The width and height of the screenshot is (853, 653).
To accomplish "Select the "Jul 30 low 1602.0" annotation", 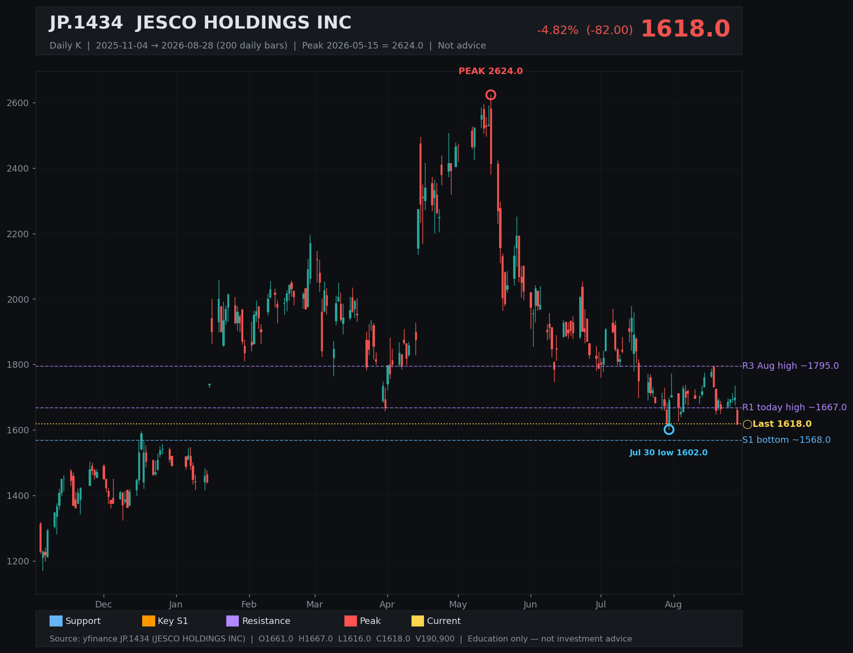I will point(669,453).
